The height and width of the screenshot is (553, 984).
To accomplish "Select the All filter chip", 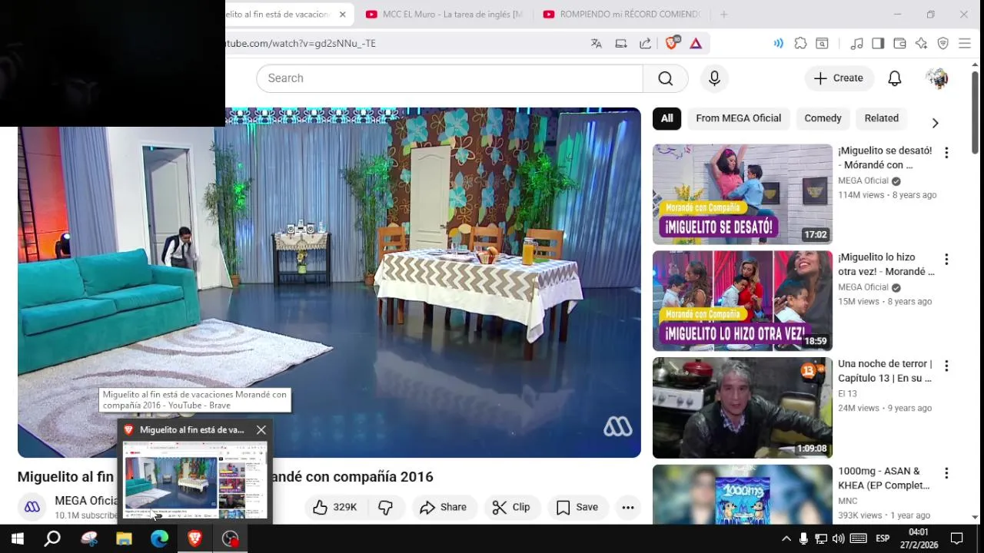I will pos(667,118).
